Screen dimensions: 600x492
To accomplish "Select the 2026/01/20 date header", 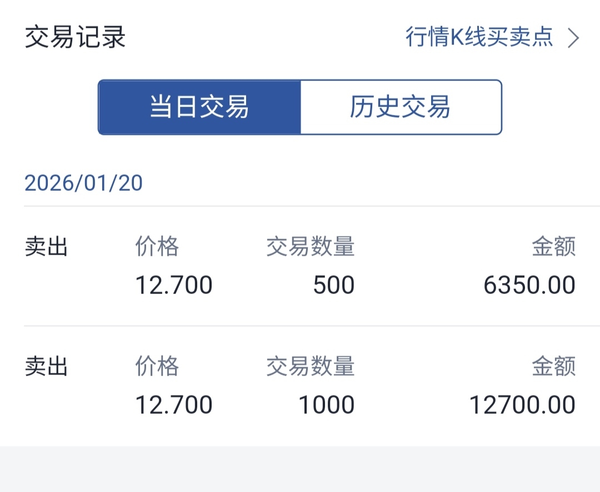I will (84, 183).
